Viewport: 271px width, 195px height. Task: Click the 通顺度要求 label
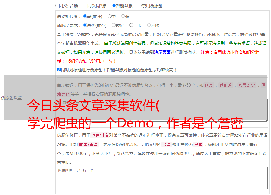69,26
